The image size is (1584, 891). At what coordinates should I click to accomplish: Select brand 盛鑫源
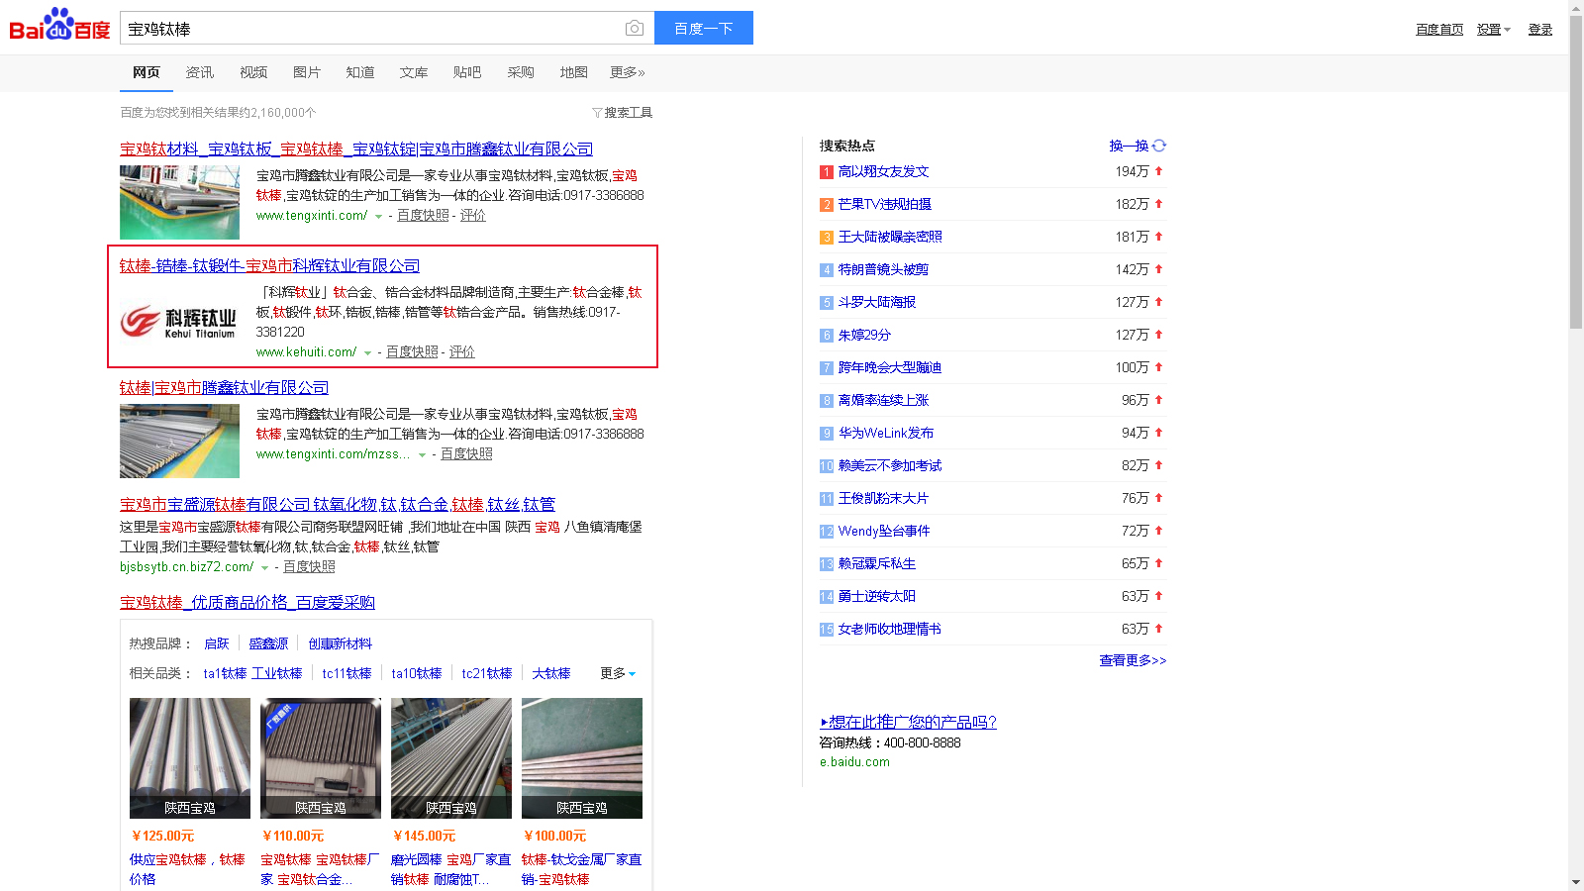[268, 643]
